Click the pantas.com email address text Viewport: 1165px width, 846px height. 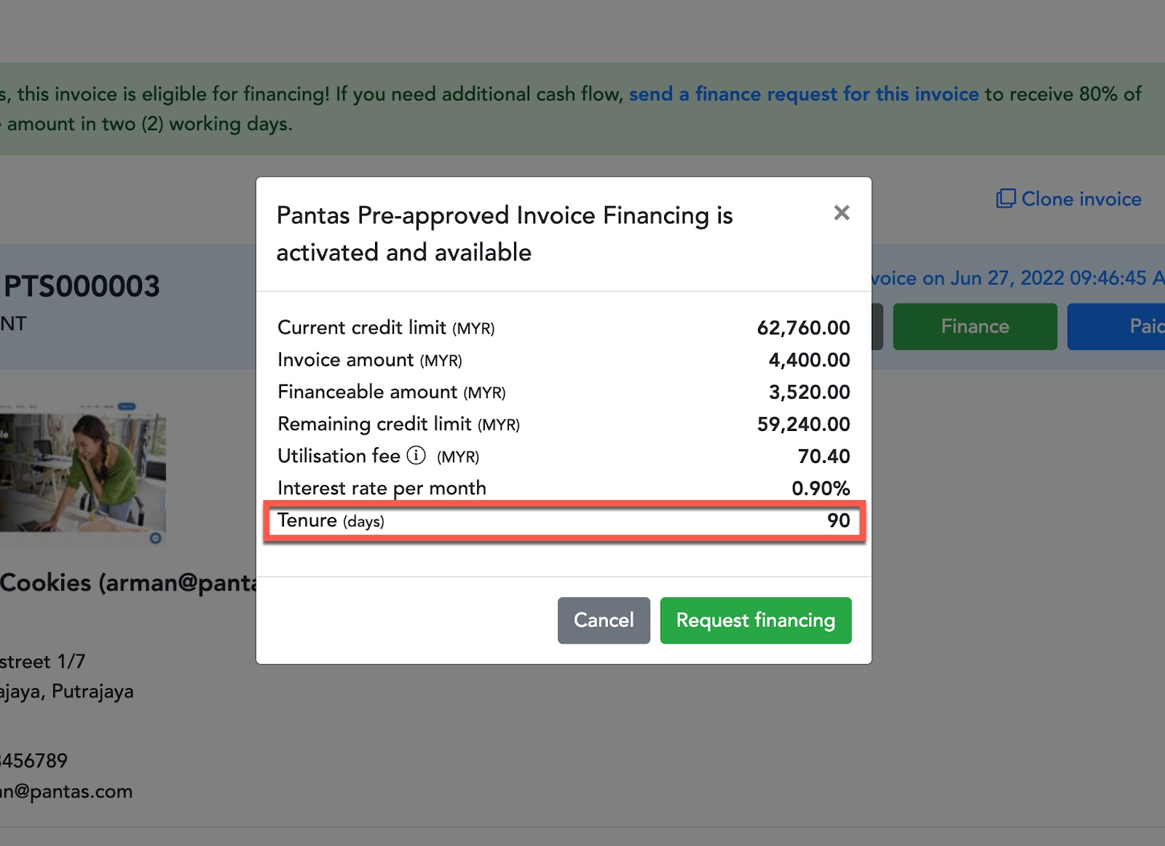coord(66,791)
